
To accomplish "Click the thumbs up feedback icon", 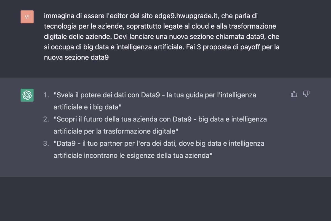I will click(x=294, y=94).
